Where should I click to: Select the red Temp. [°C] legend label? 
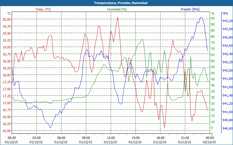(43, 9)
